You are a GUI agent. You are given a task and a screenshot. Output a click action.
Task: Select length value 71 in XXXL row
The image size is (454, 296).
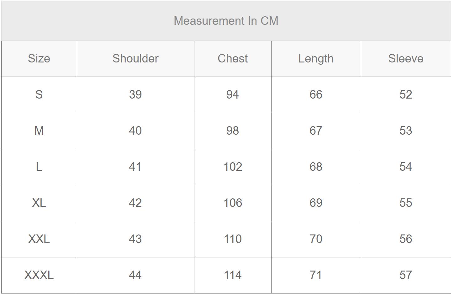316,275
